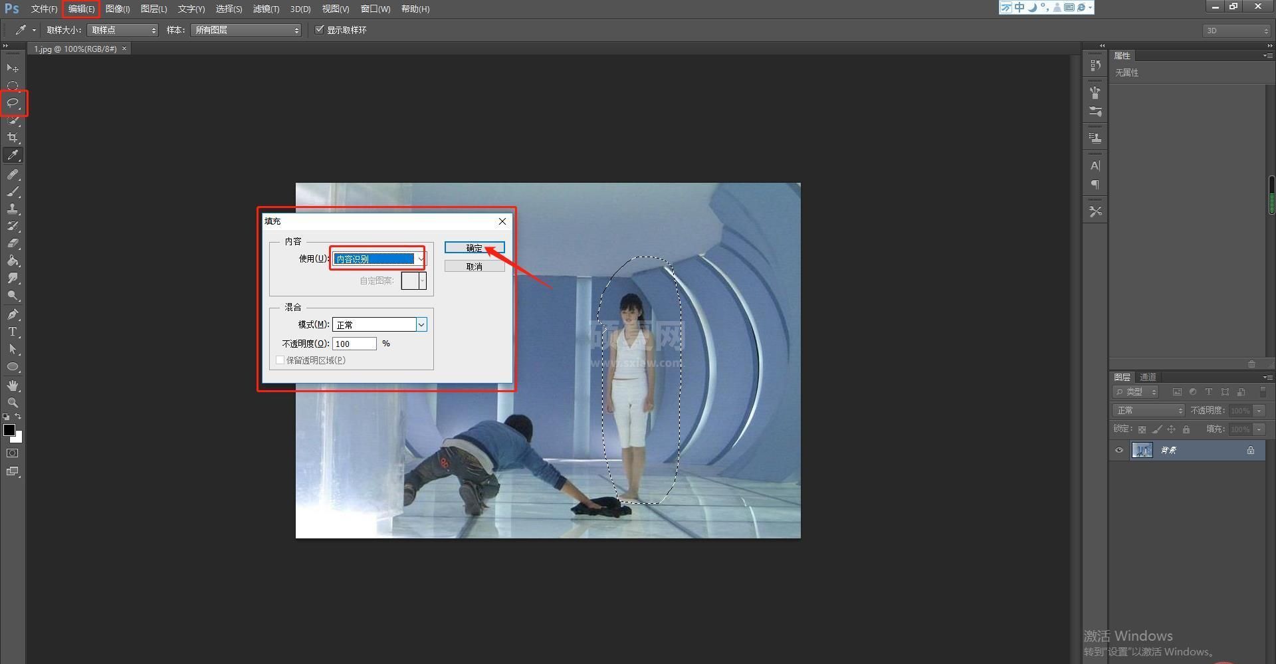The width and height of the screenshot is (1276, 664).
Task: Change screen mode icon
Action: tap(13, 472)
